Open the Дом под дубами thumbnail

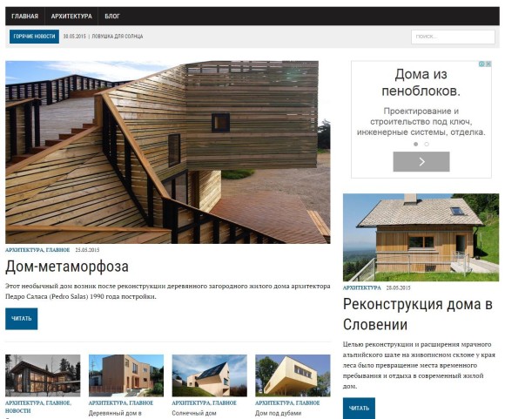coord(293,375)
